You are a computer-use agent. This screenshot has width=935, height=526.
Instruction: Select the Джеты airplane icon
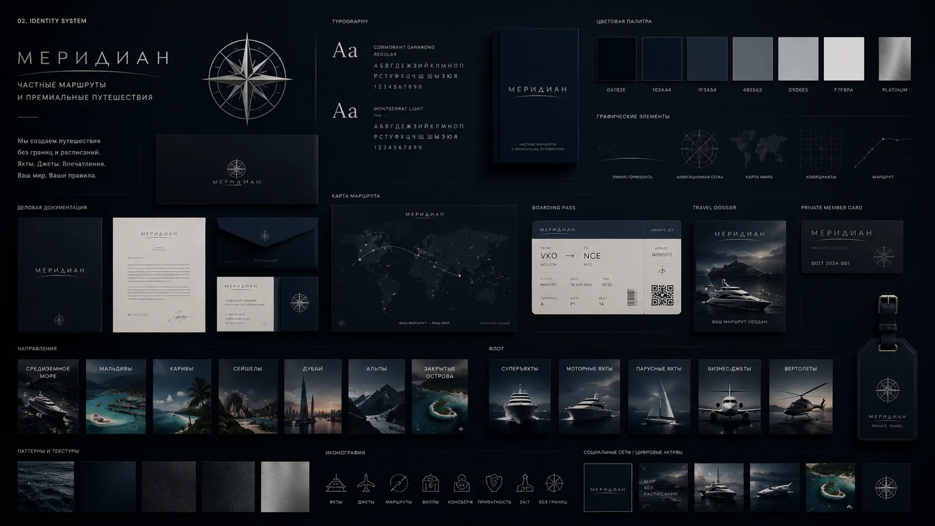(x=366, y=483)
